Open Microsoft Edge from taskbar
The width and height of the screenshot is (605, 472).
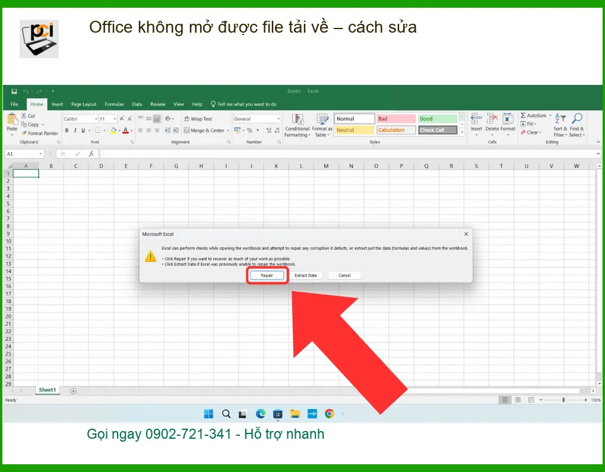(x=261, y=414)
